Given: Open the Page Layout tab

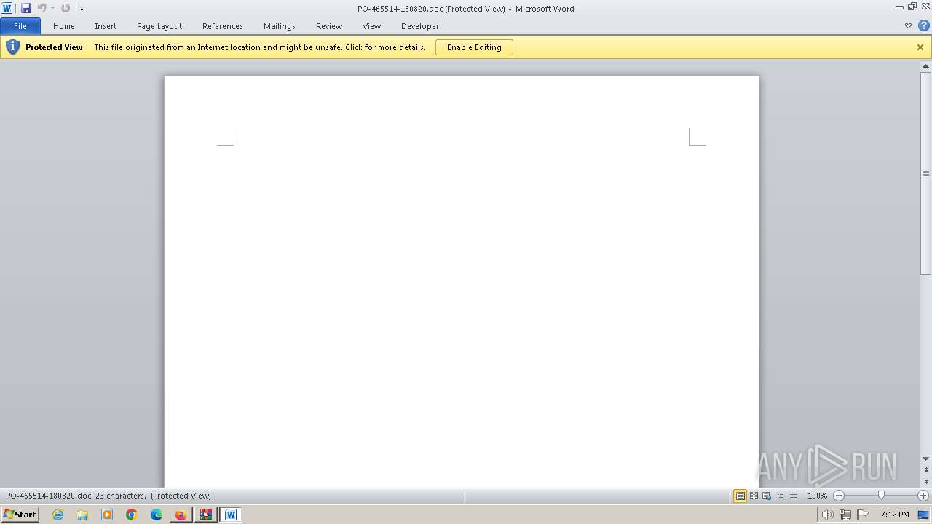Looking at the screenshot, I should 159,26.
